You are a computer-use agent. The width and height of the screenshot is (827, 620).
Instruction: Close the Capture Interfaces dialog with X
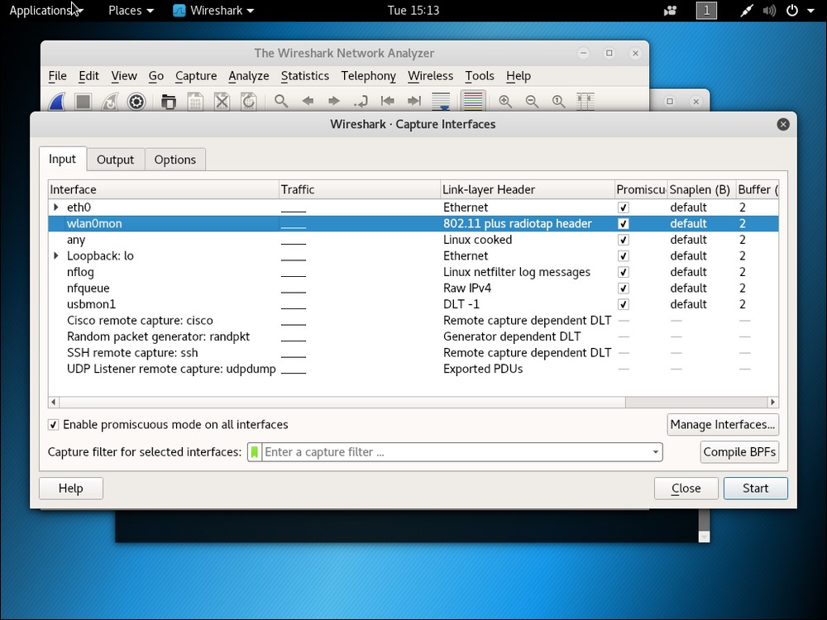[x=783, y=124]
